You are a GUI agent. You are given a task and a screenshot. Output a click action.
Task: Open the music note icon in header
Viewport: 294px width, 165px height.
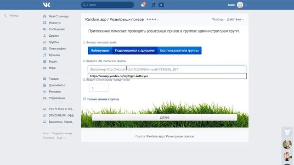[x=153, y=5]
